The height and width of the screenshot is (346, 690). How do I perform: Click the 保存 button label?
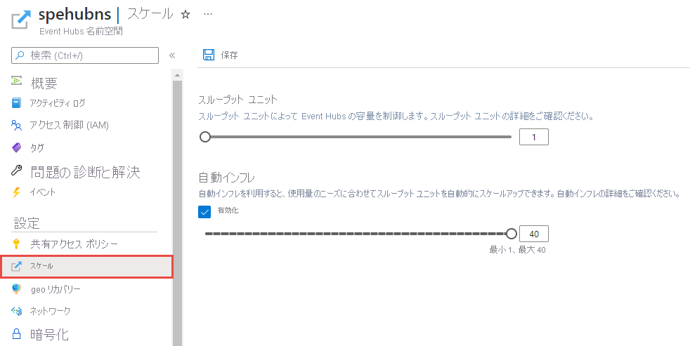(229, 55)
